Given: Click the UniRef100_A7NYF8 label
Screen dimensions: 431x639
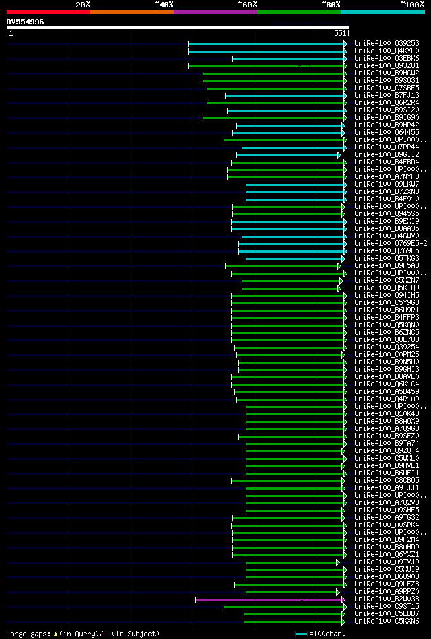Looking at the screenshot, I should (387, 177).
